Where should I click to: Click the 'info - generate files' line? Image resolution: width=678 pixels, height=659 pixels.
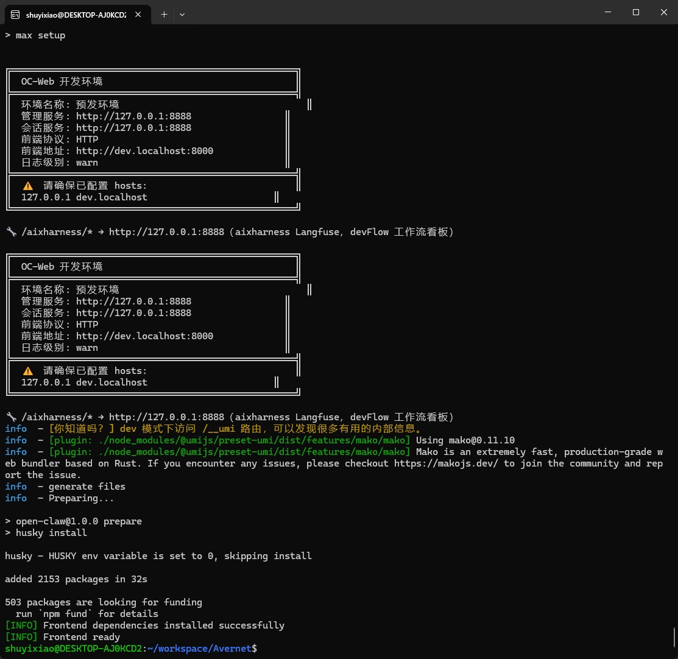click(65, 487)
